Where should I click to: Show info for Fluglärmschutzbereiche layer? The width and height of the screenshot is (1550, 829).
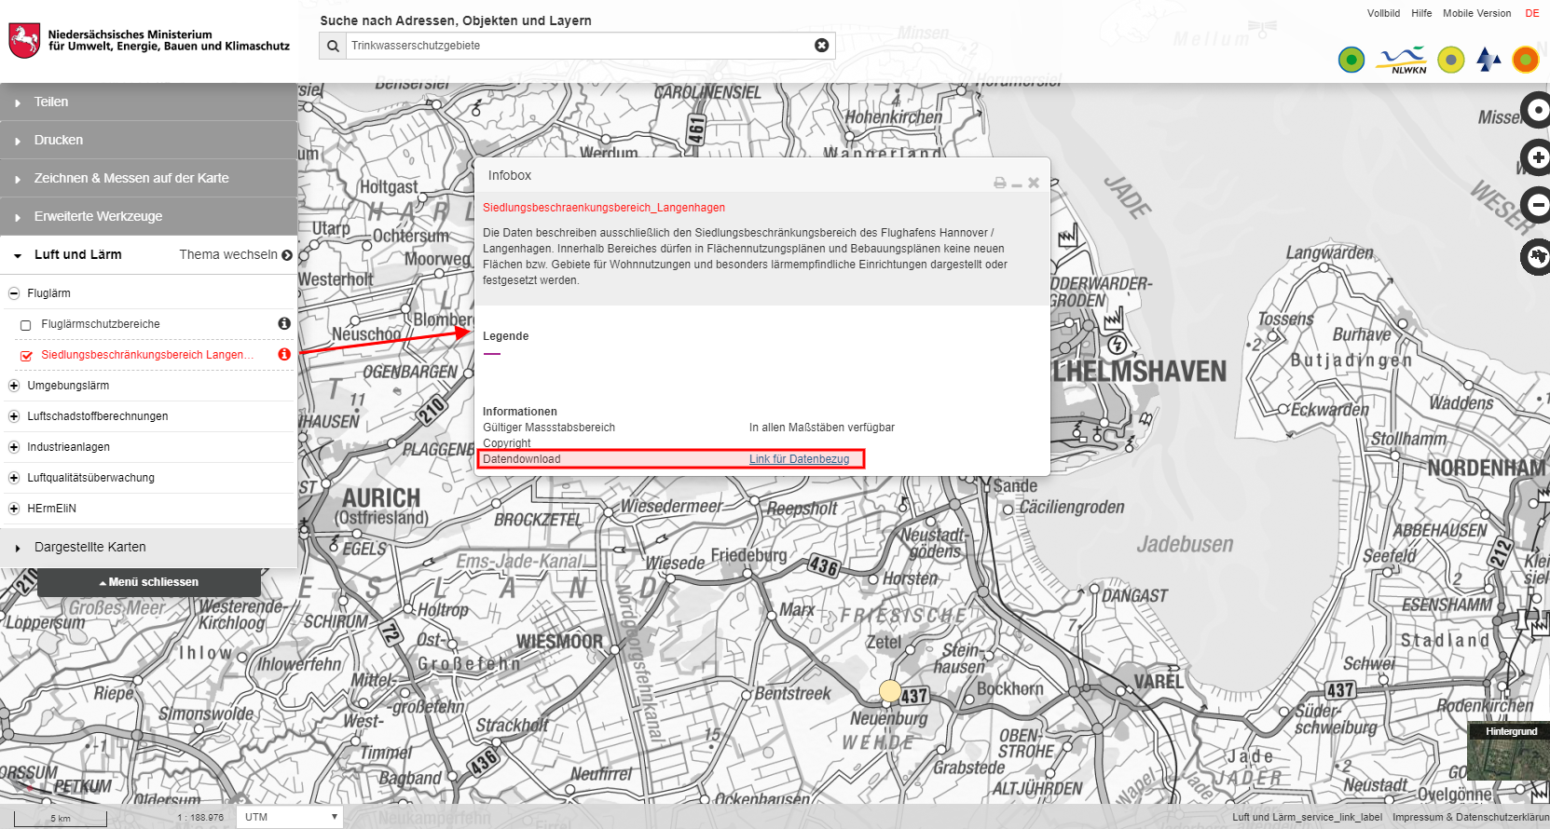(284, 323)
